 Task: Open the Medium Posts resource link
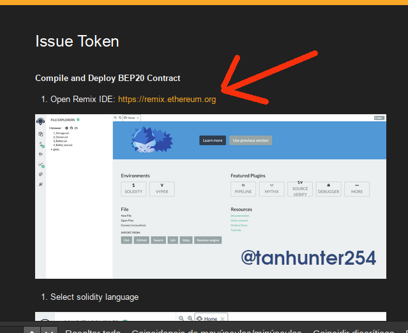point(239,225)
